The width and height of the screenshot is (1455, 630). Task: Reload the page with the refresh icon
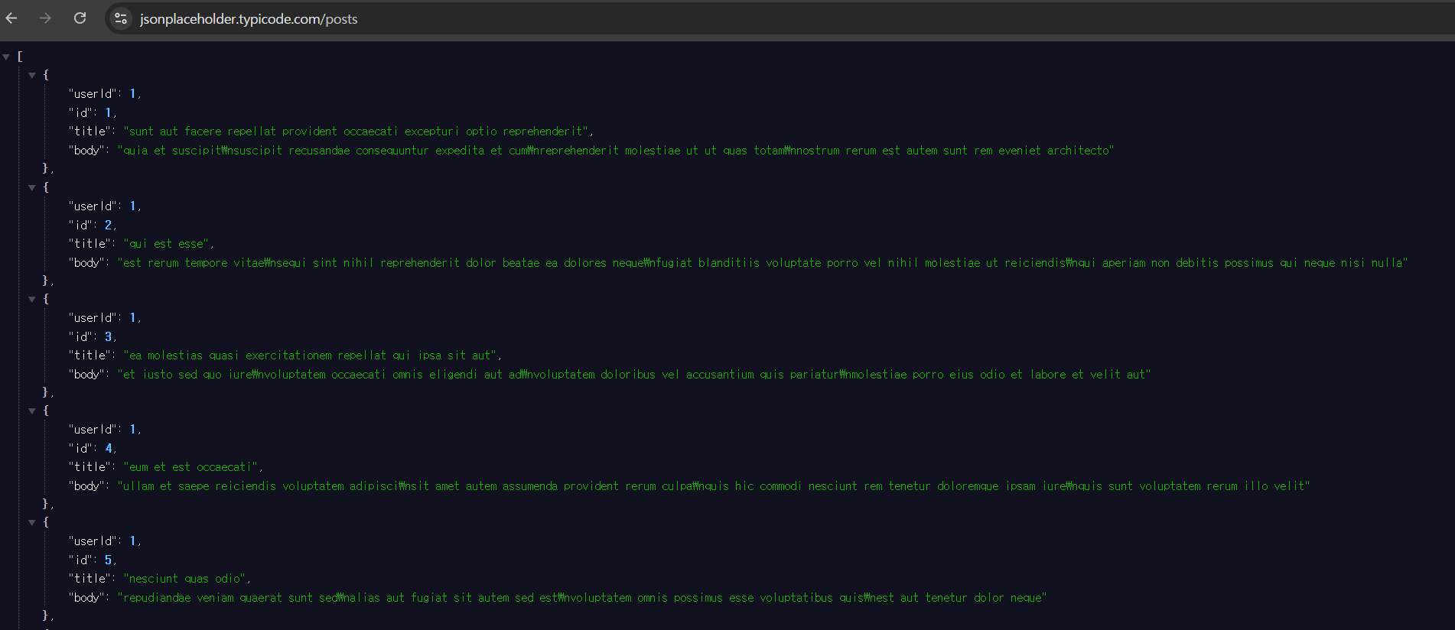point(80,18)
